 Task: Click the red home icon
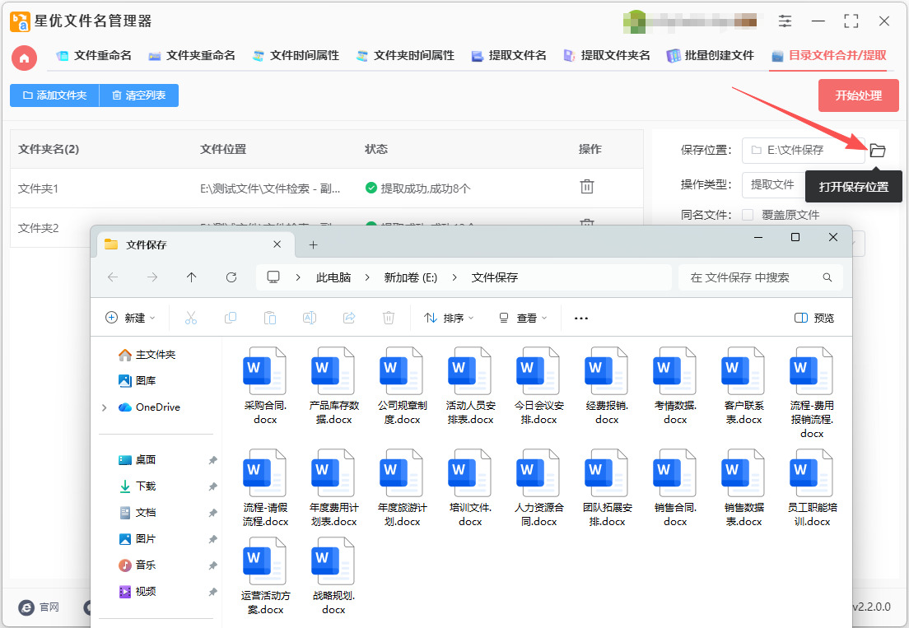click(x=25, y=58)
